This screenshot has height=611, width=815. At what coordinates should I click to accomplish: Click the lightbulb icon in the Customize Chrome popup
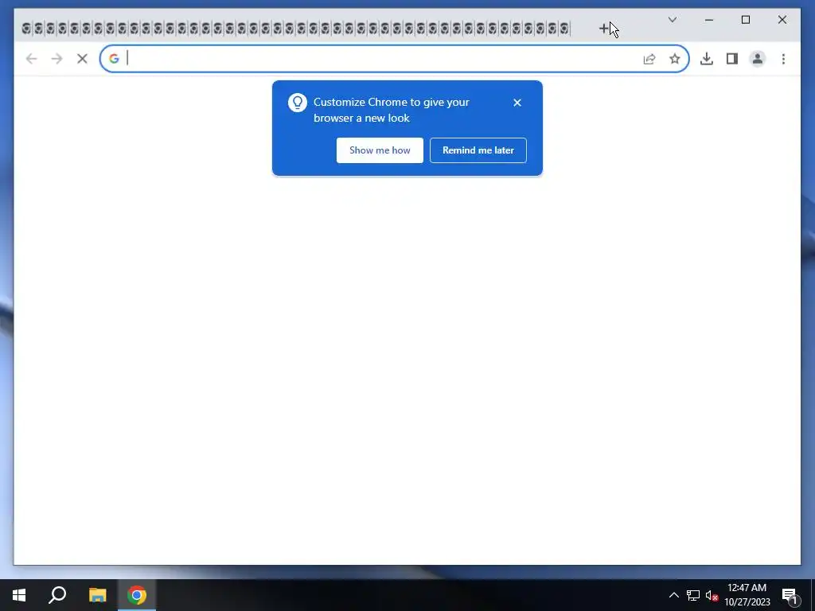point(298,103)
